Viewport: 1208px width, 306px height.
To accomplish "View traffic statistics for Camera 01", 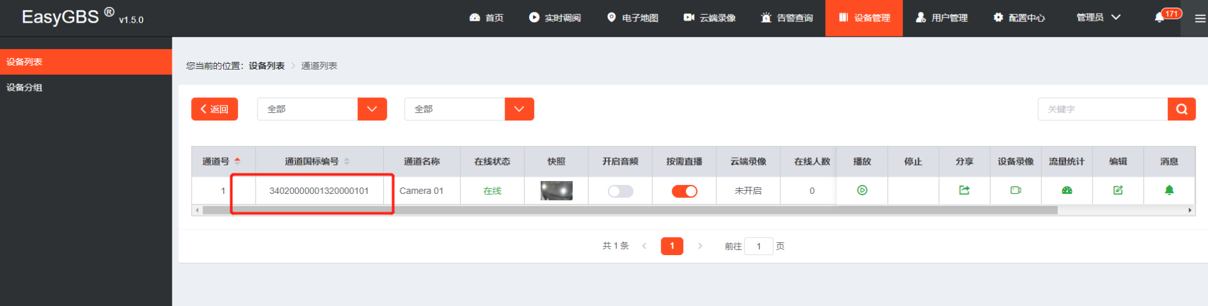I will [1067, 190].
